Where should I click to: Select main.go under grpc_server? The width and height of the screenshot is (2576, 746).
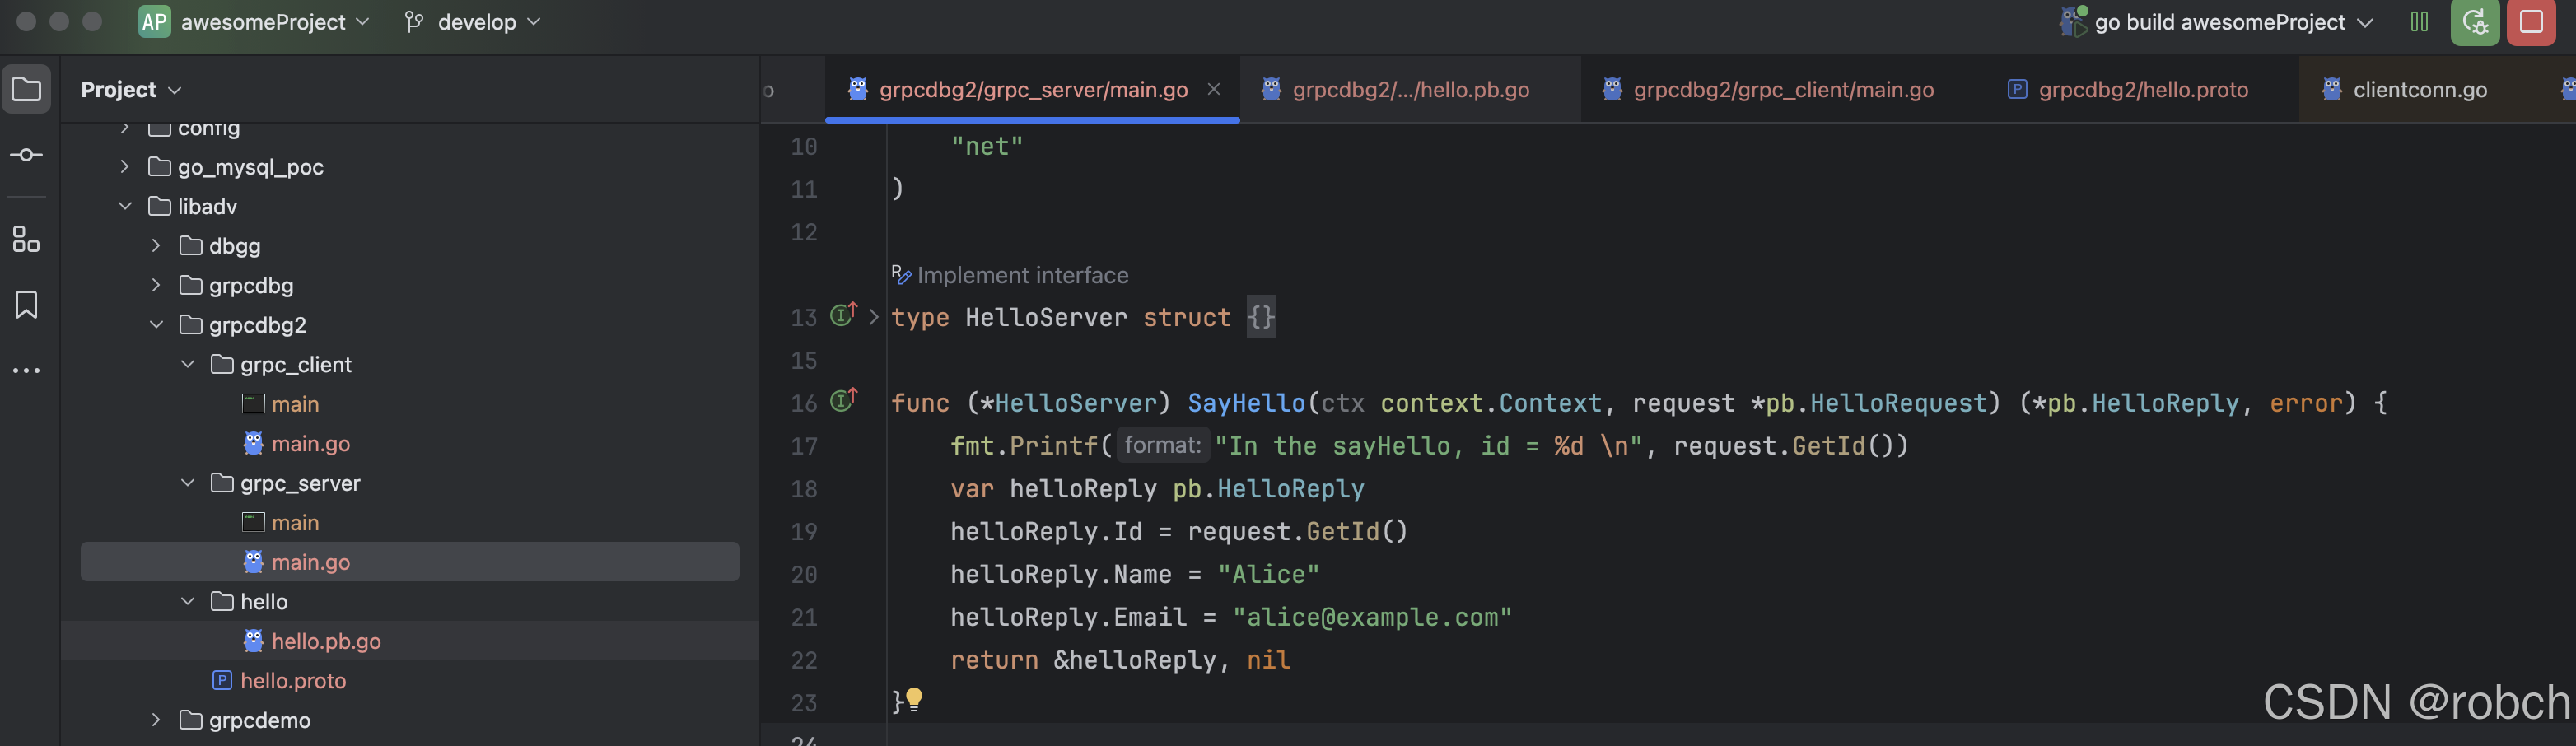pyautogui.click(x=410, y=562)
